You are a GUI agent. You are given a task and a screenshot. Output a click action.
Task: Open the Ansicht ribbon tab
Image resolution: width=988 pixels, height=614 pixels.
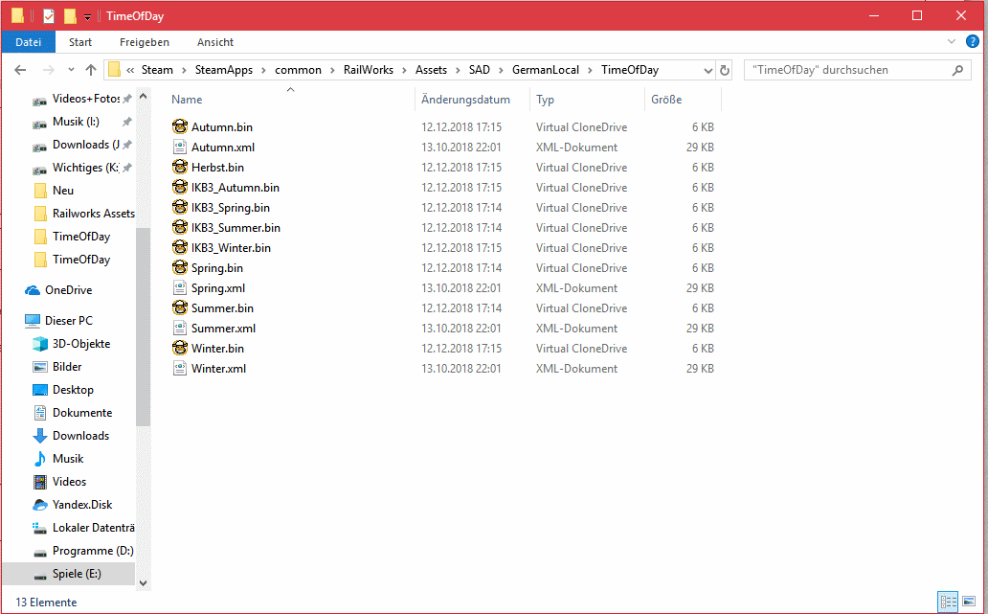pos(214,42)
